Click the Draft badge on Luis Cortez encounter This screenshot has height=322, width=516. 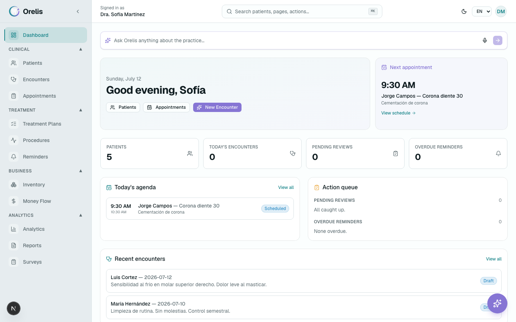[x=488, y=281]
